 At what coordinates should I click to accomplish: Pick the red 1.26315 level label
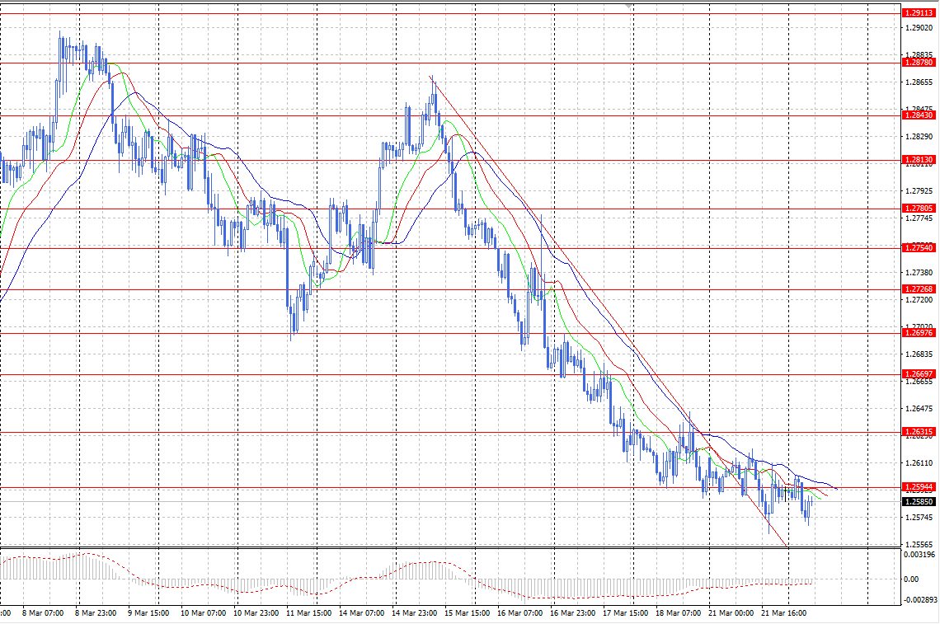(919, 432)
